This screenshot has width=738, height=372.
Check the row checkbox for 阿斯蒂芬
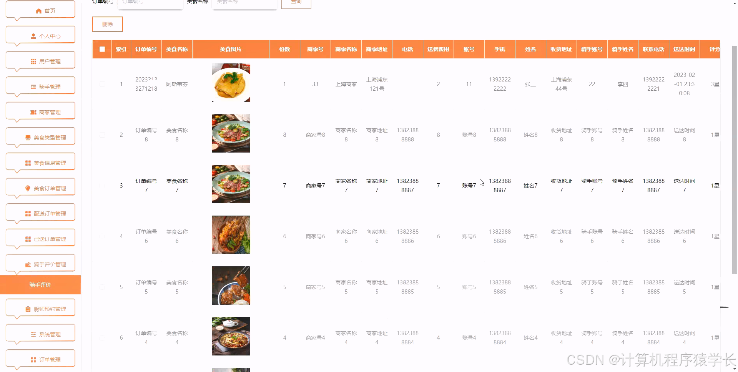coord(102,84)
